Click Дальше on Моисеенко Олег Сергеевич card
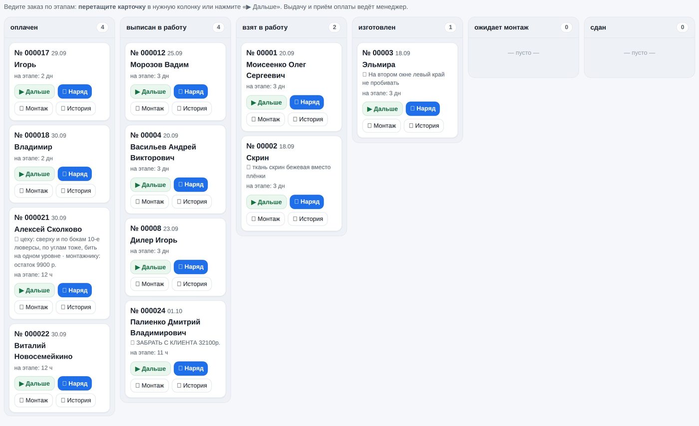The height and width of the screenshot is (426, 699). point(267,102)
